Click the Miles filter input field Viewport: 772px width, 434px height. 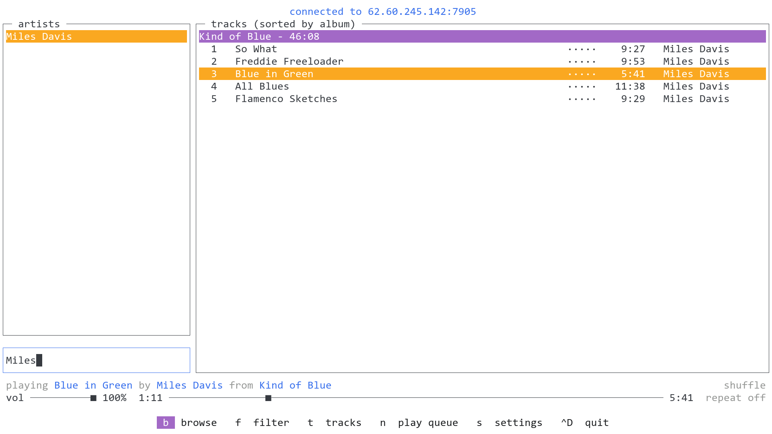96,360
